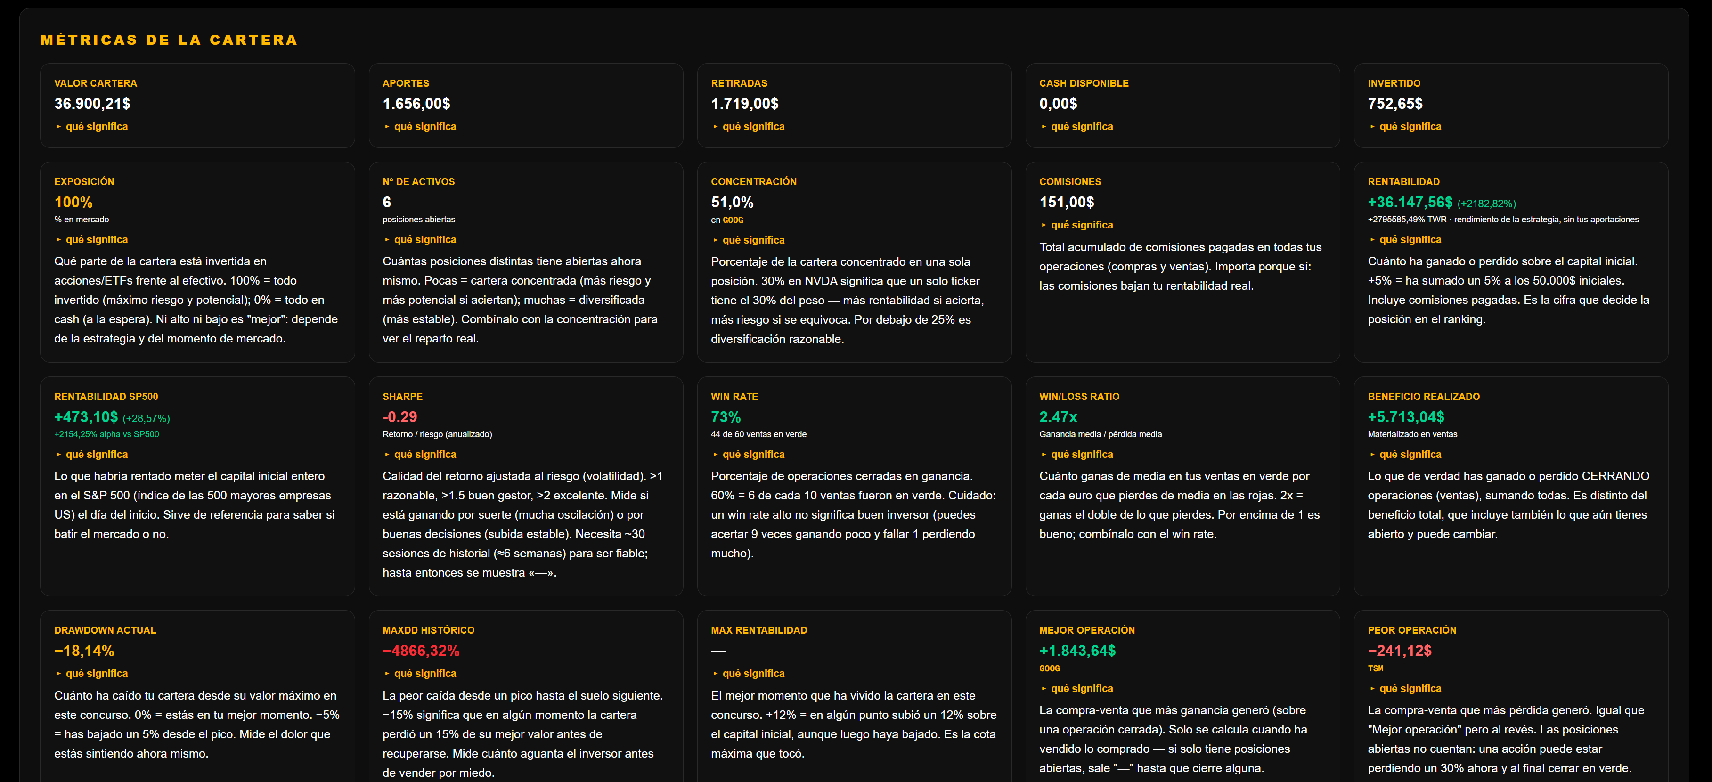Expand 'qué significa' under Cash Disponible
1712x782 pixels.
click(x=1076, y=126)
